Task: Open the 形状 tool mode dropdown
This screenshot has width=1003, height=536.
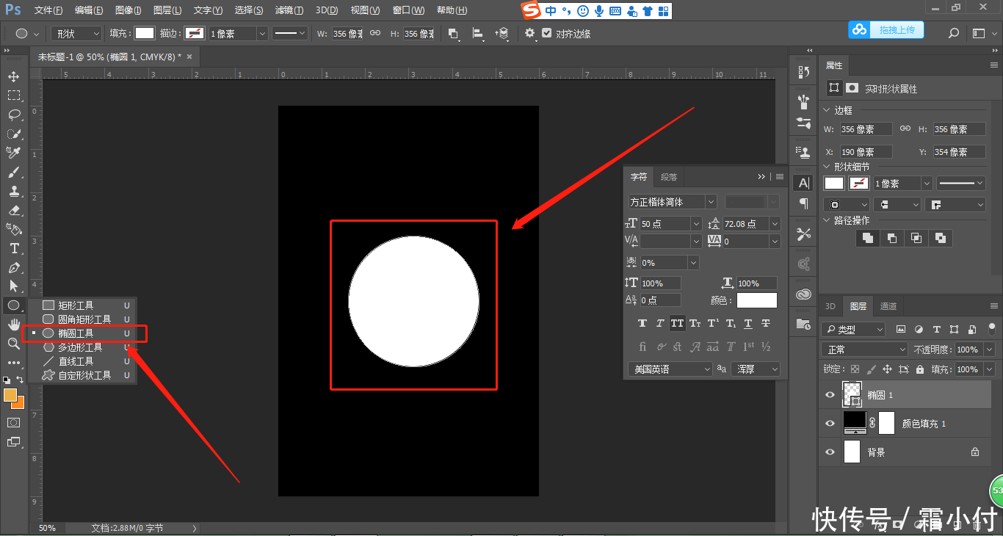Action: (77, 34)
